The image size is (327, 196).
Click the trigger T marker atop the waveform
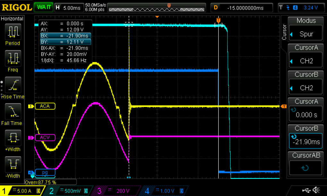pos(218,20)
